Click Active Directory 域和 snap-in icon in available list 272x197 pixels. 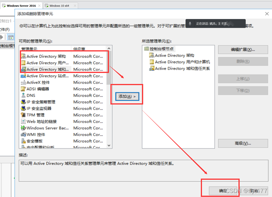(x=23, y=69)
